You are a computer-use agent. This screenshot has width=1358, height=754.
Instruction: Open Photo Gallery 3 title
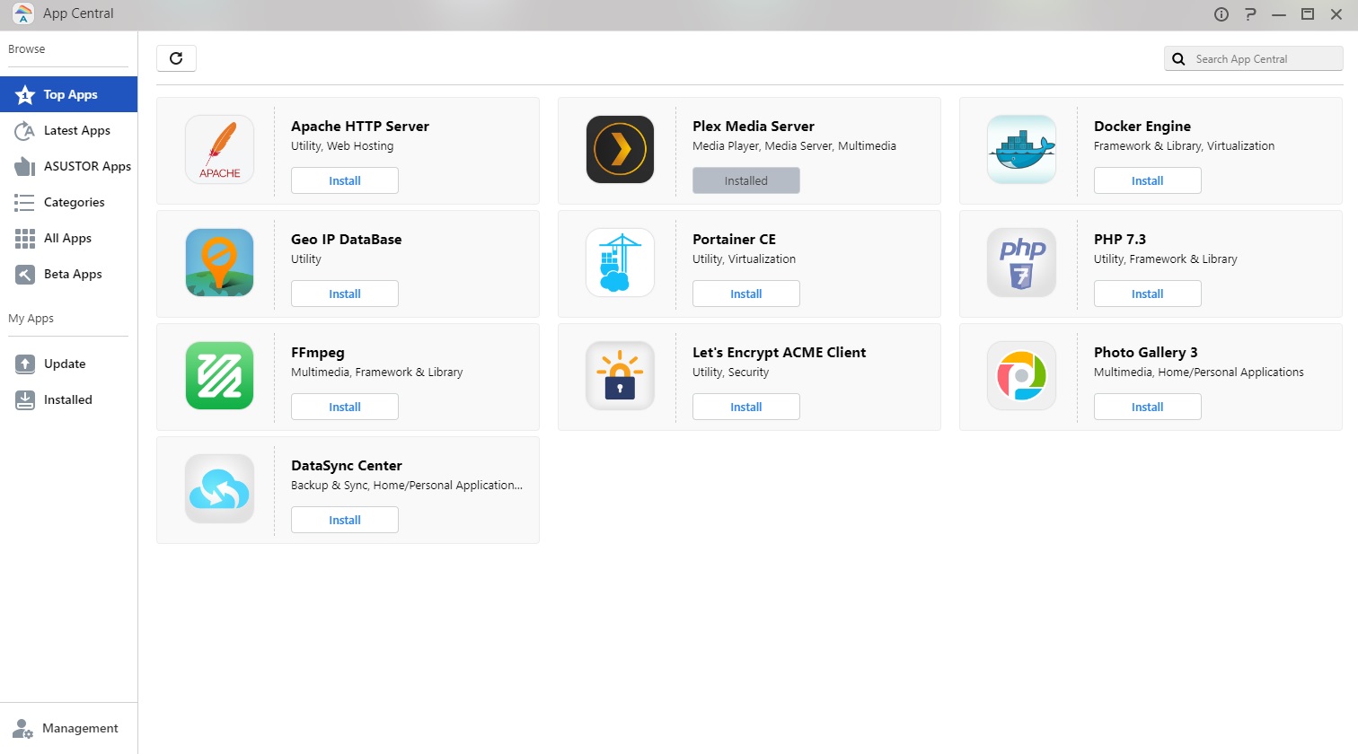(1146, 353)
